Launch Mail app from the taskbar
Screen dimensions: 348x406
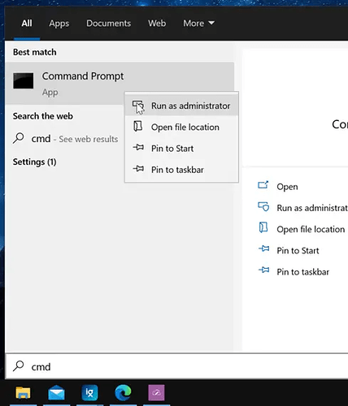pyautogui.click(x=56, y=392)
